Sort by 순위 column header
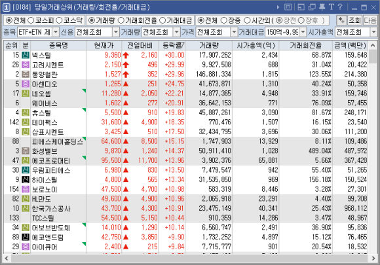This screenshot has height=265, width=380. click(12, 46)
